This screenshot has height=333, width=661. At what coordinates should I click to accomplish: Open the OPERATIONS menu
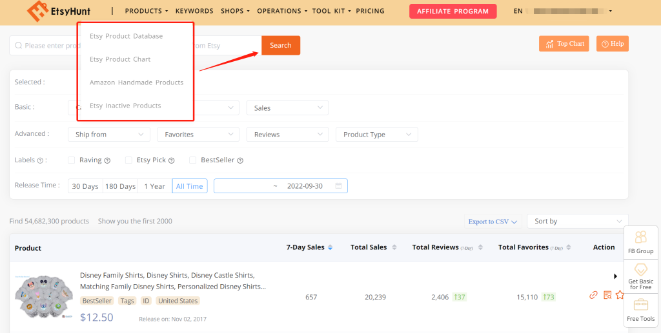tap(282, 11)
